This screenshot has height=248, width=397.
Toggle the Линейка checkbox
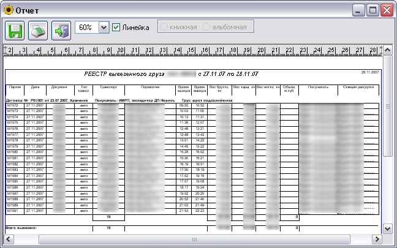pos(116,28)
